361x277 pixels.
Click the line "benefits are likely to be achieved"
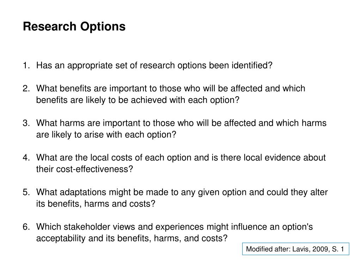pos(137,100)
